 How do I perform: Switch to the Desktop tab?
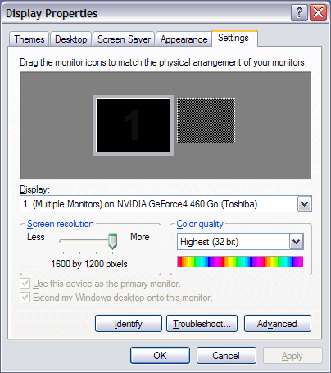pos(71,39)
